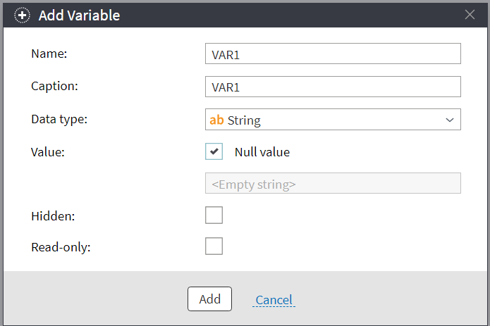This screenshot has width=490, height=326.
Task: Click the Value: label
Action: click(x=47, y=152)
